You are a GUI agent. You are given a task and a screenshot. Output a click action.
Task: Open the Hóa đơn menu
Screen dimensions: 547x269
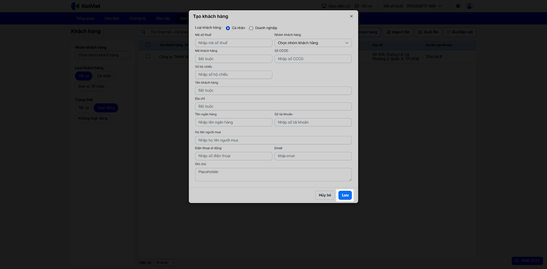[x=112, y=18]
